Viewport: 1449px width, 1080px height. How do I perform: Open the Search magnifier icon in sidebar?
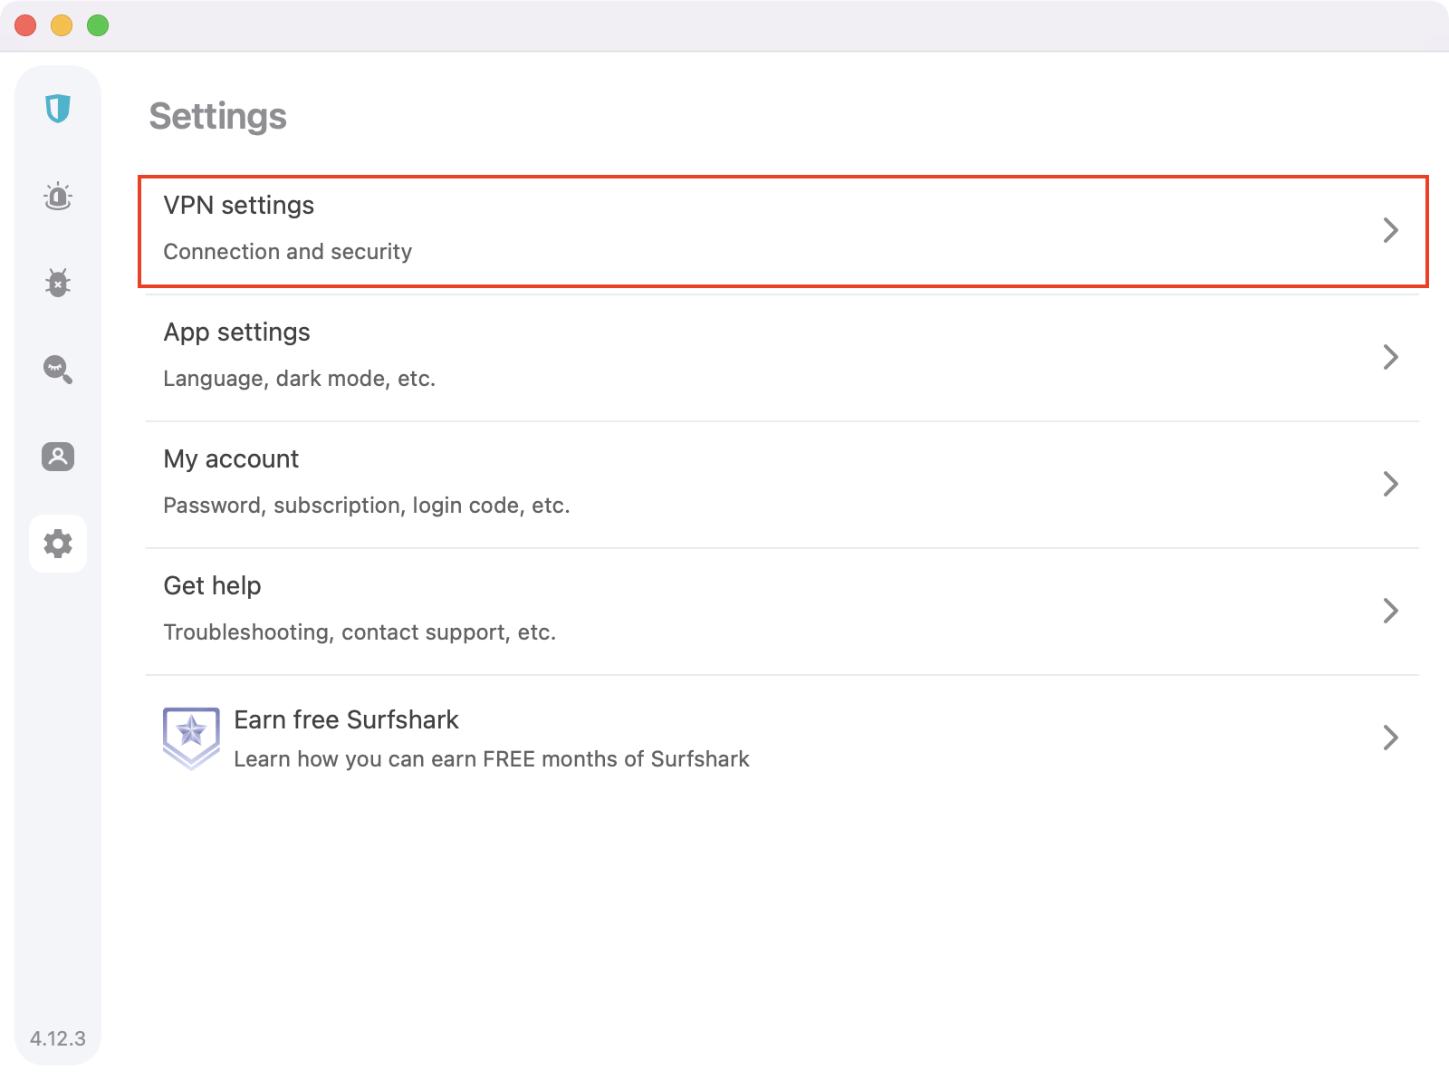coord(58,370)
